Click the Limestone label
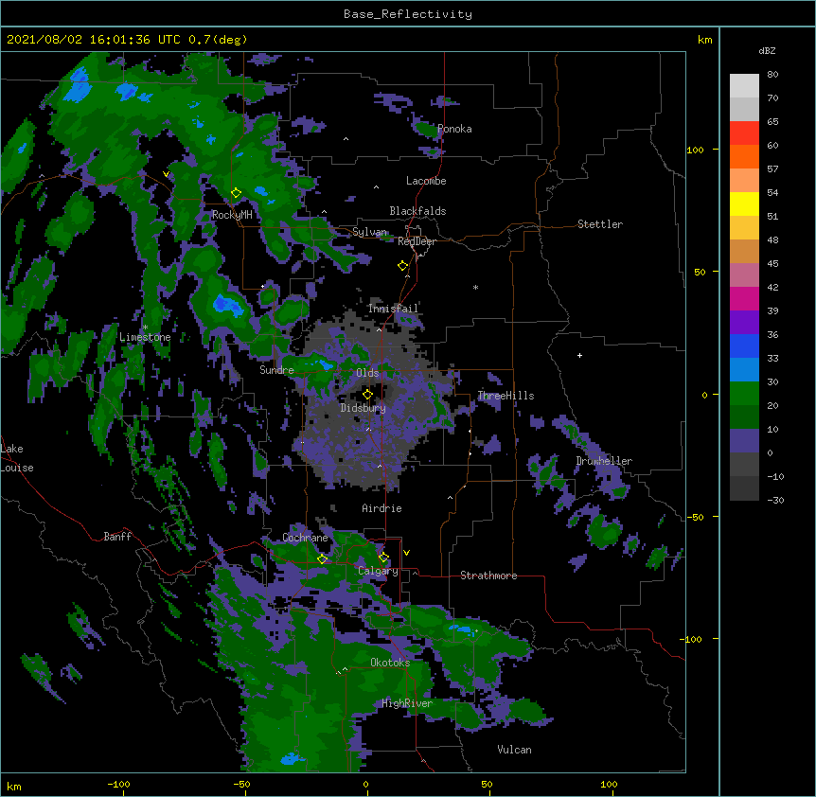Screen dimensions: 816x797 [145, 337]
